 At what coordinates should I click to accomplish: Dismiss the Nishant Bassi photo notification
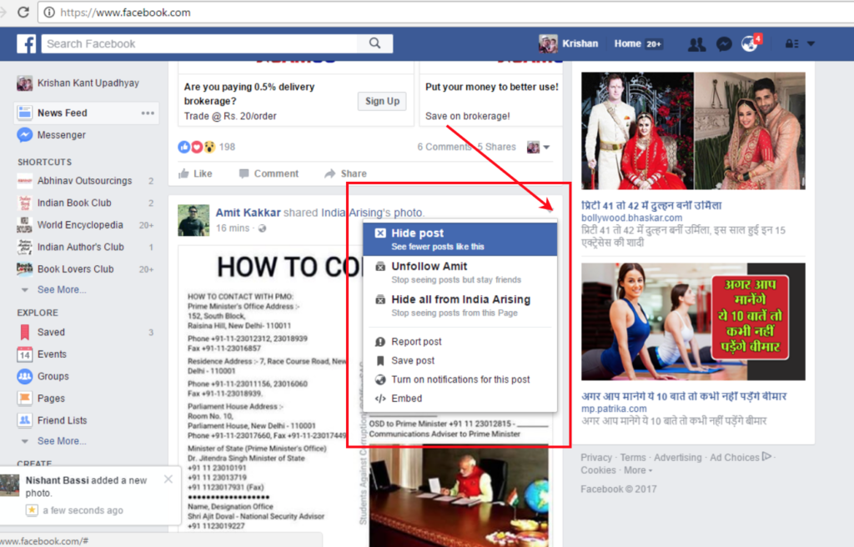click(168, 479)
